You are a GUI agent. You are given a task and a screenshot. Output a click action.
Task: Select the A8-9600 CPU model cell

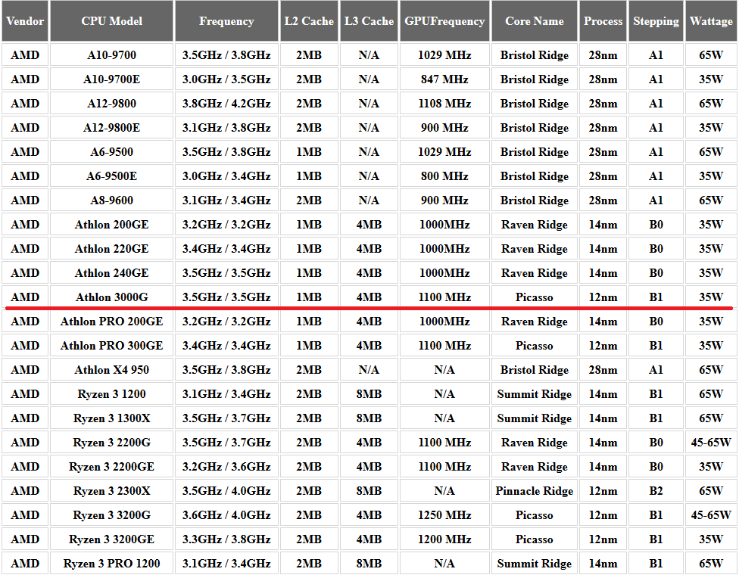click(x=112, y=200)
